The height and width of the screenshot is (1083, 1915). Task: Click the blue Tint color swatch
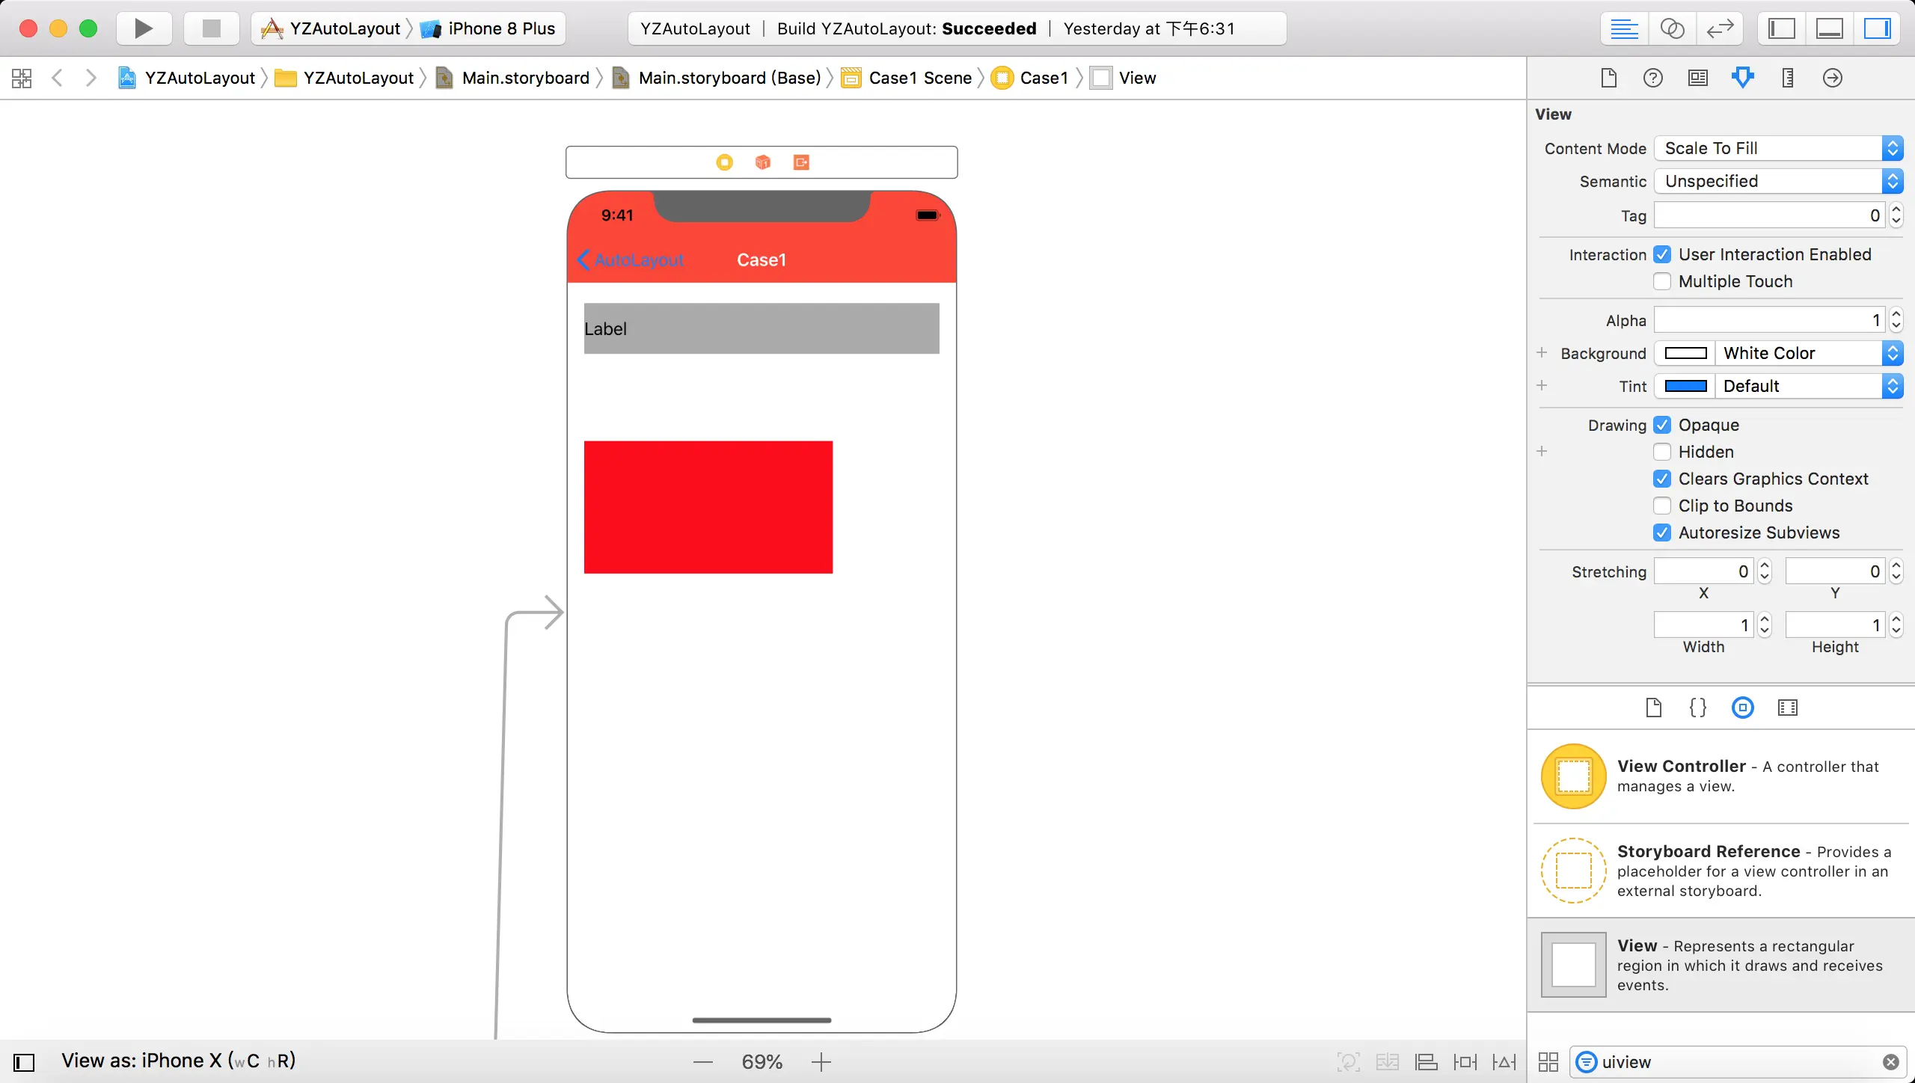click(x=1685, y=386)
